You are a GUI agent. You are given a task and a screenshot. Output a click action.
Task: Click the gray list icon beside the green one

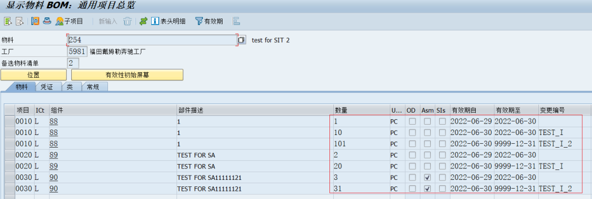19,21
